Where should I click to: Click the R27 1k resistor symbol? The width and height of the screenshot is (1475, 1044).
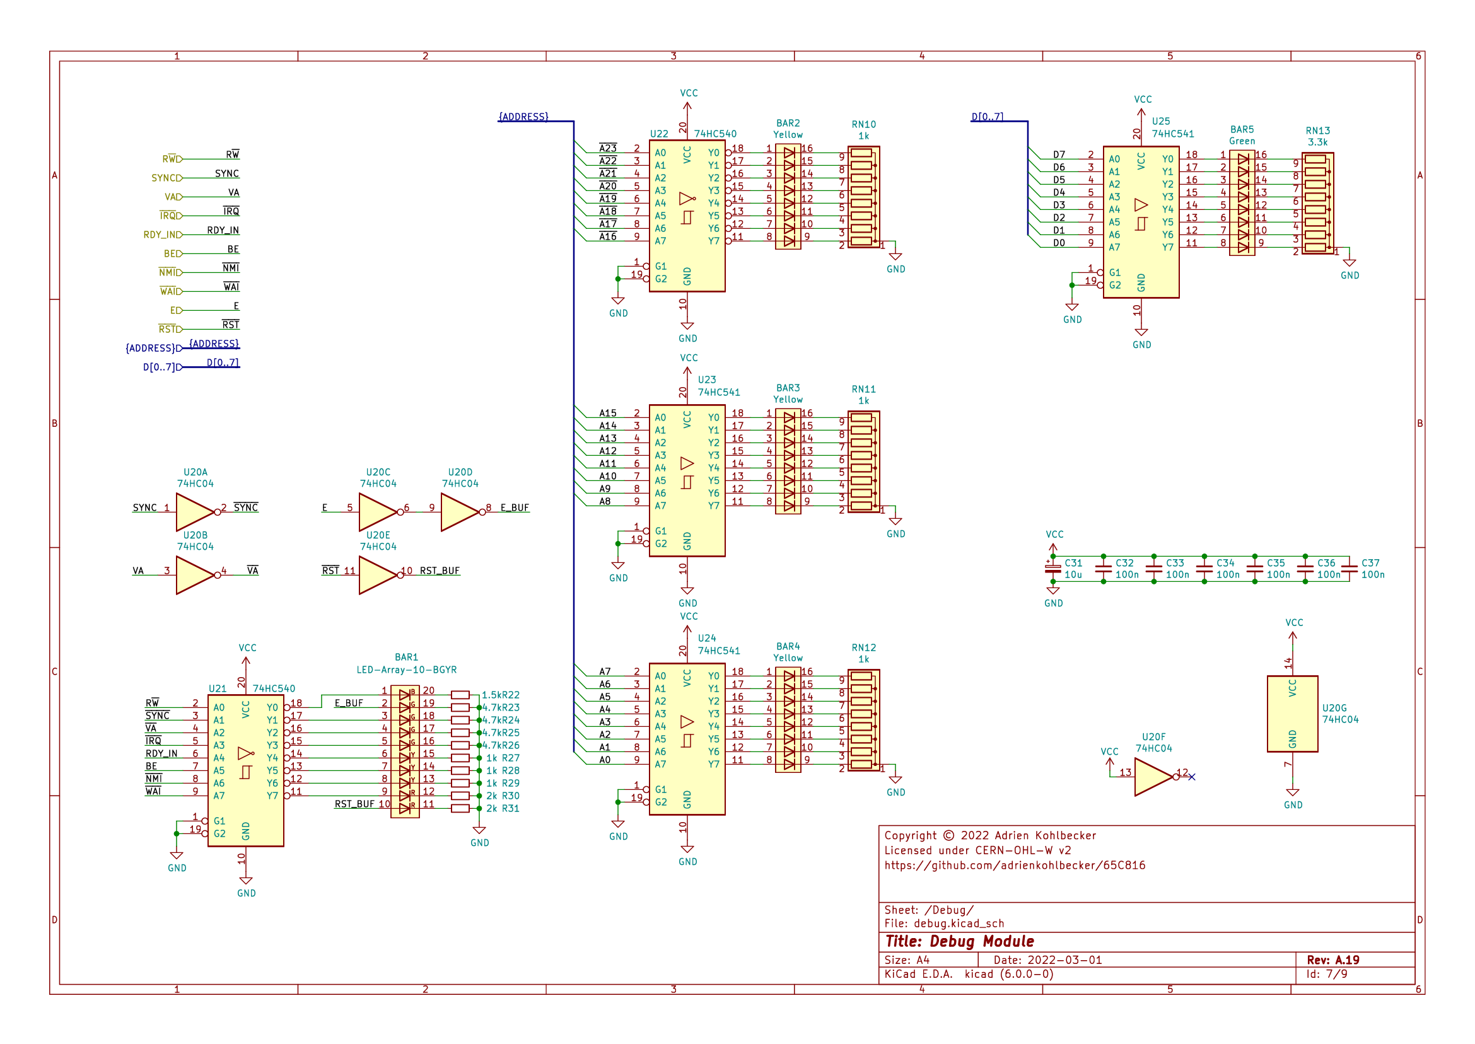pyautogui.click(x=460, y=758)
